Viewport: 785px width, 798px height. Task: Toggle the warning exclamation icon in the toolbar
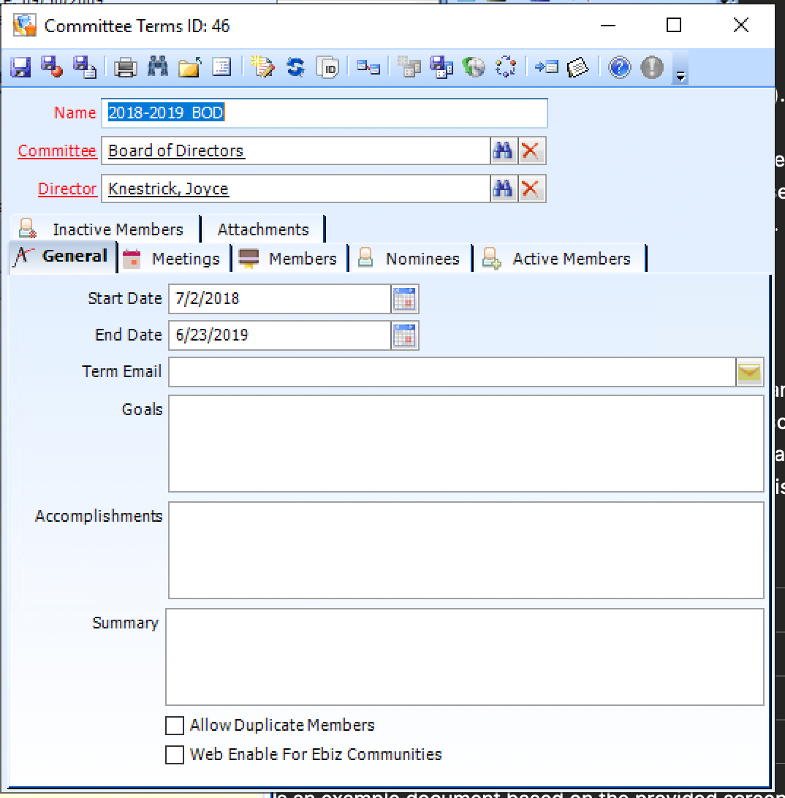pos(650,67)
